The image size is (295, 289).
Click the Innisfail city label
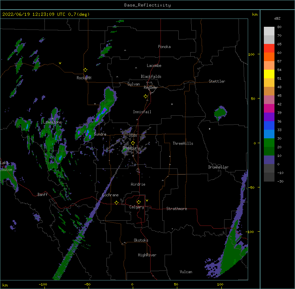[142, 112]
